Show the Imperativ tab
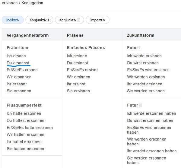Viewport: 181px width, 168px height. pyautogui.click(x=97, y=20)
